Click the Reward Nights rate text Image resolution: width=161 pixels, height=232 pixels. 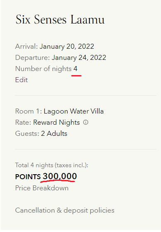point(57,123)
